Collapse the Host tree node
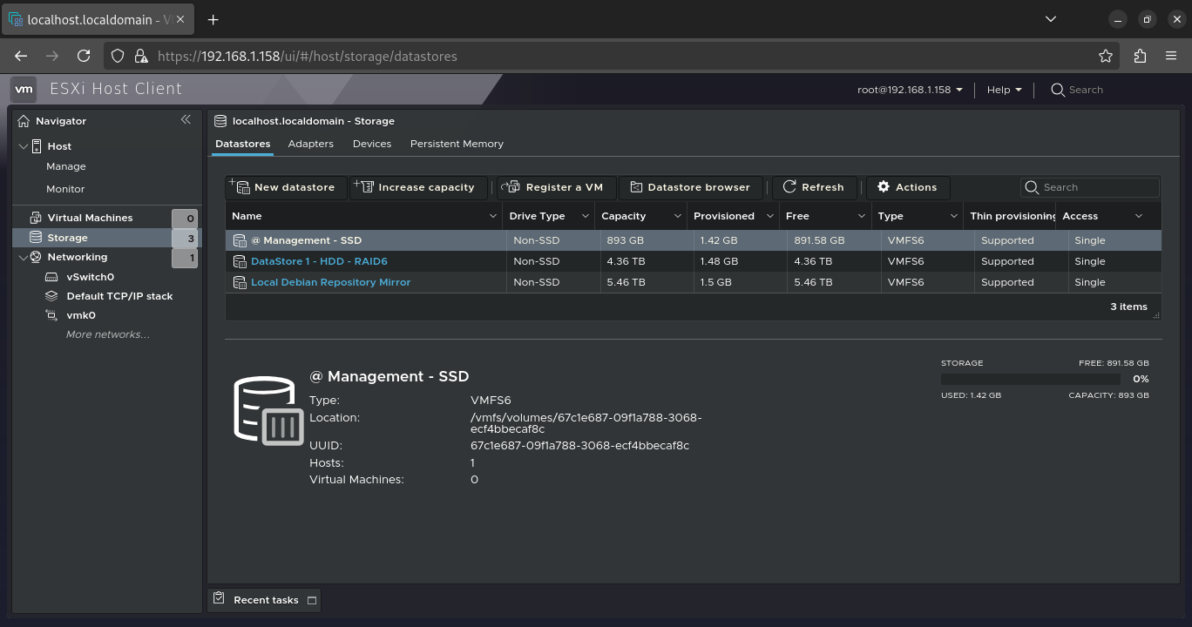Viewport: 1192px width, 627px height. click(x=24, y=146)
